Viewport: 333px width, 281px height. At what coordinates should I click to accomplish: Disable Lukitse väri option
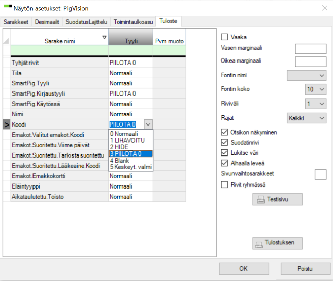click(x=224, y=152)
